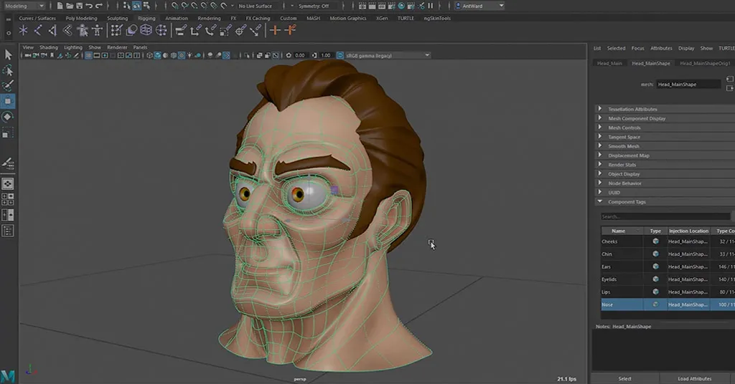This screenshot has height=384, width=735.
Task: Open the Outliner layout button
Action: [x=8, y=231]
